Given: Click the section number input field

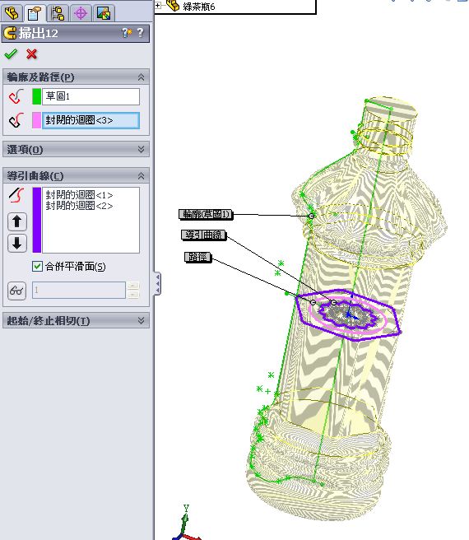Looking at the screenshot, I should coord(79,290).
